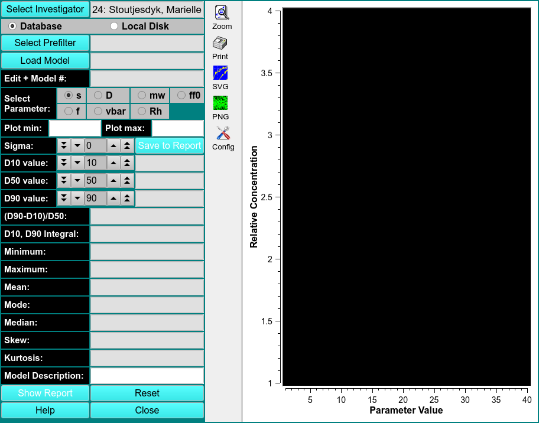Select the Local Disk radio button
The width and height of the screenshot is (539, 423).
[114, 26]
